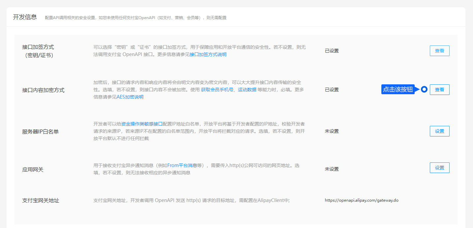473x228 pixels.
Task: Click the 应用网关 row label
Action: coord(33,170)
